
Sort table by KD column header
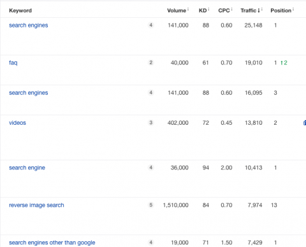pyautogui.click(x=203, y=10)
